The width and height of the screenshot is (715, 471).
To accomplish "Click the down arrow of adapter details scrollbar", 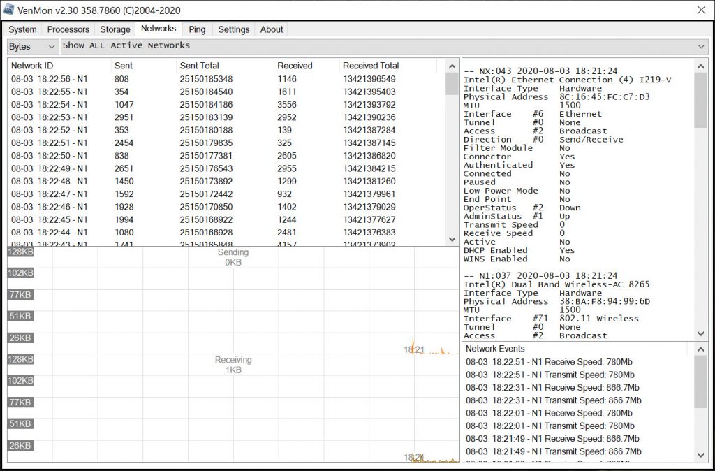I will (700, 334).
